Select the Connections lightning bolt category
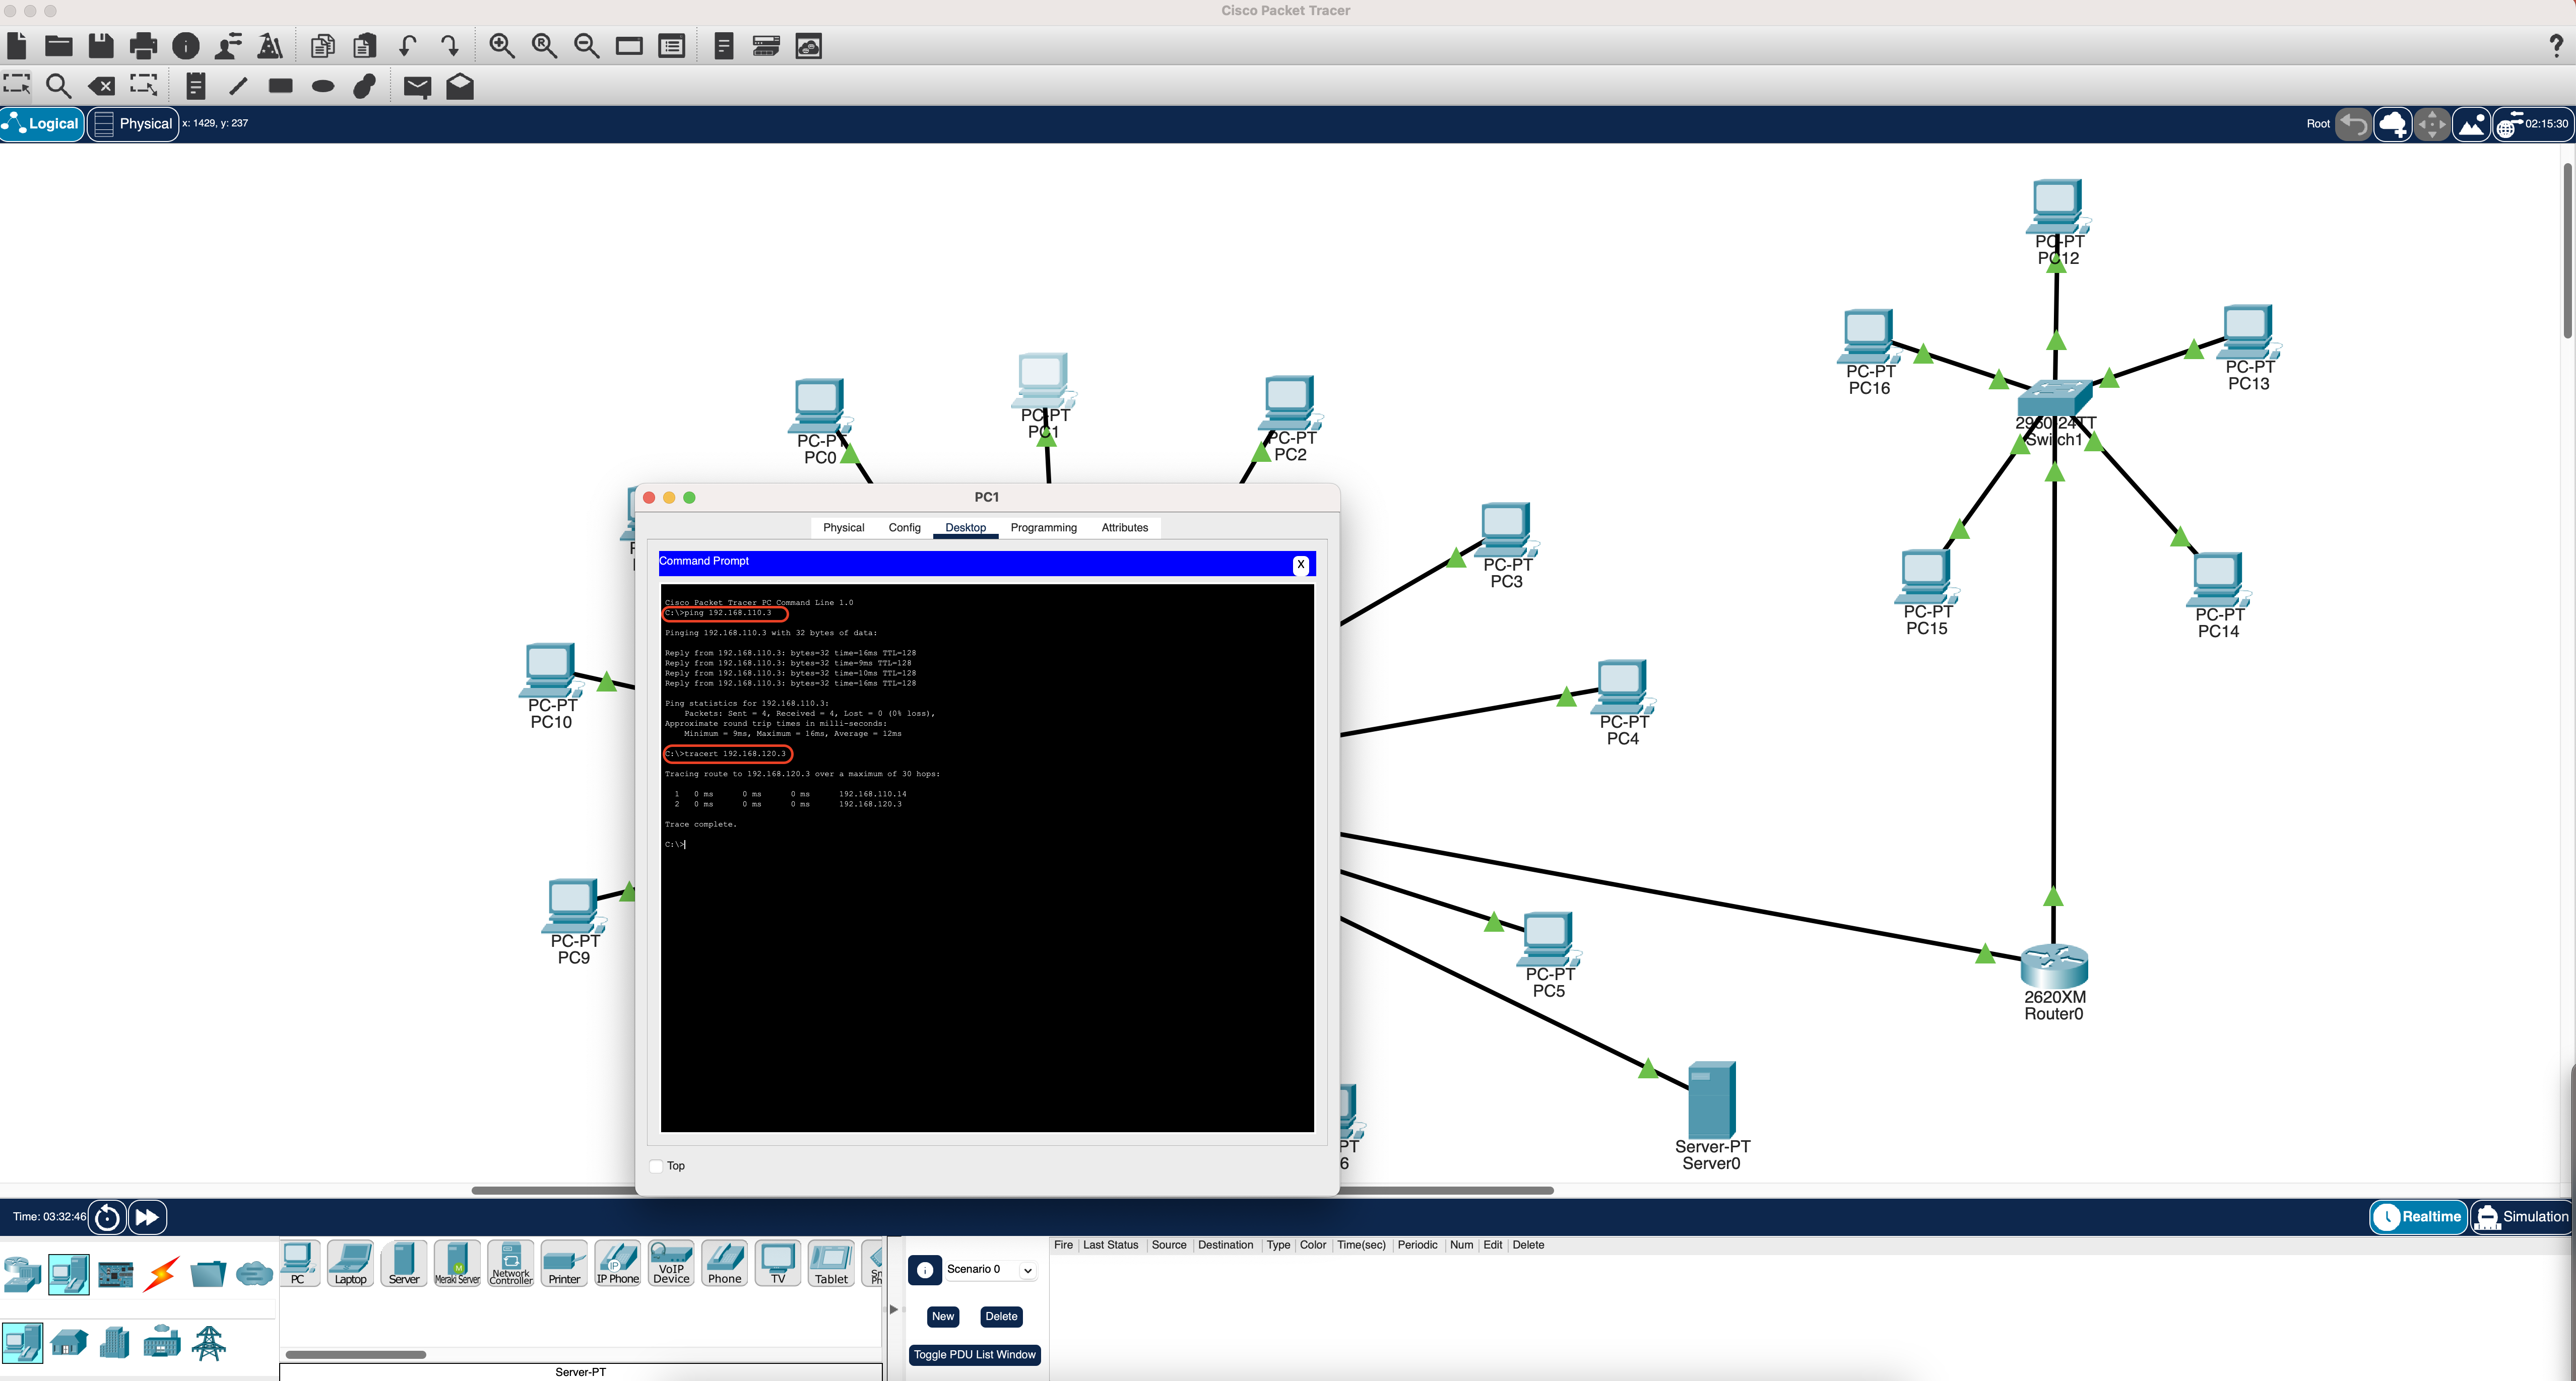 (161, 1274)
